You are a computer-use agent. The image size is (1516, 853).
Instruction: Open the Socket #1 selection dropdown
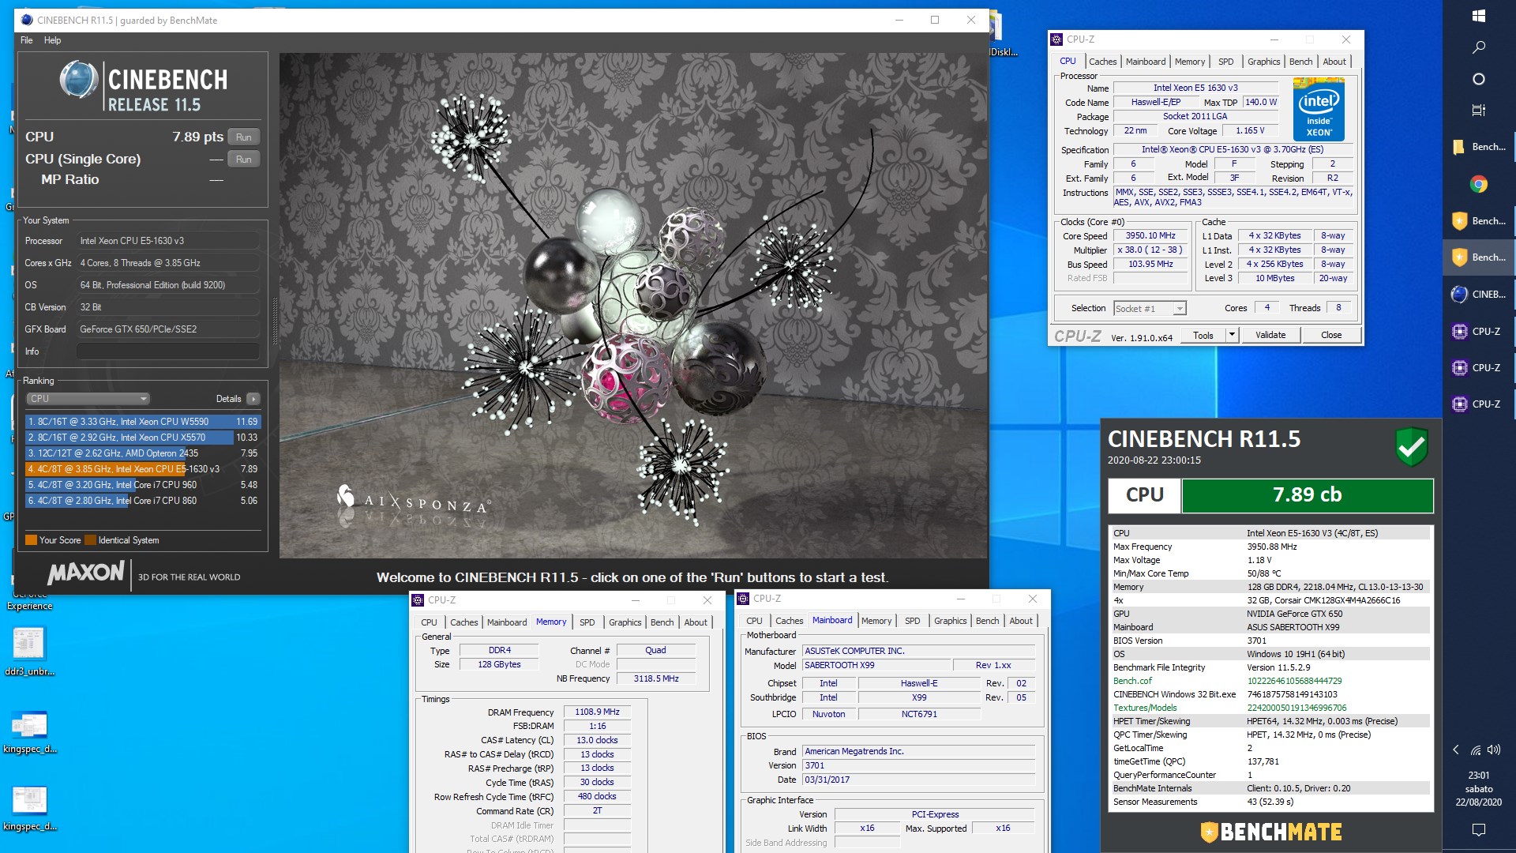[x=1150, y=309]
